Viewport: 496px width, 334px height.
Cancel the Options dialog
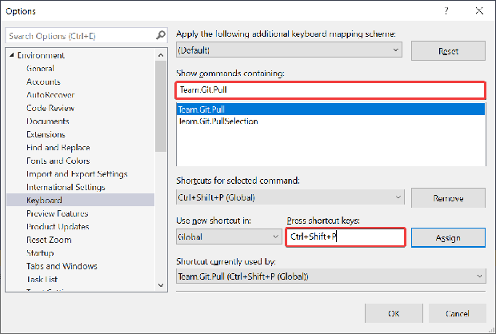tap(455, 314)
